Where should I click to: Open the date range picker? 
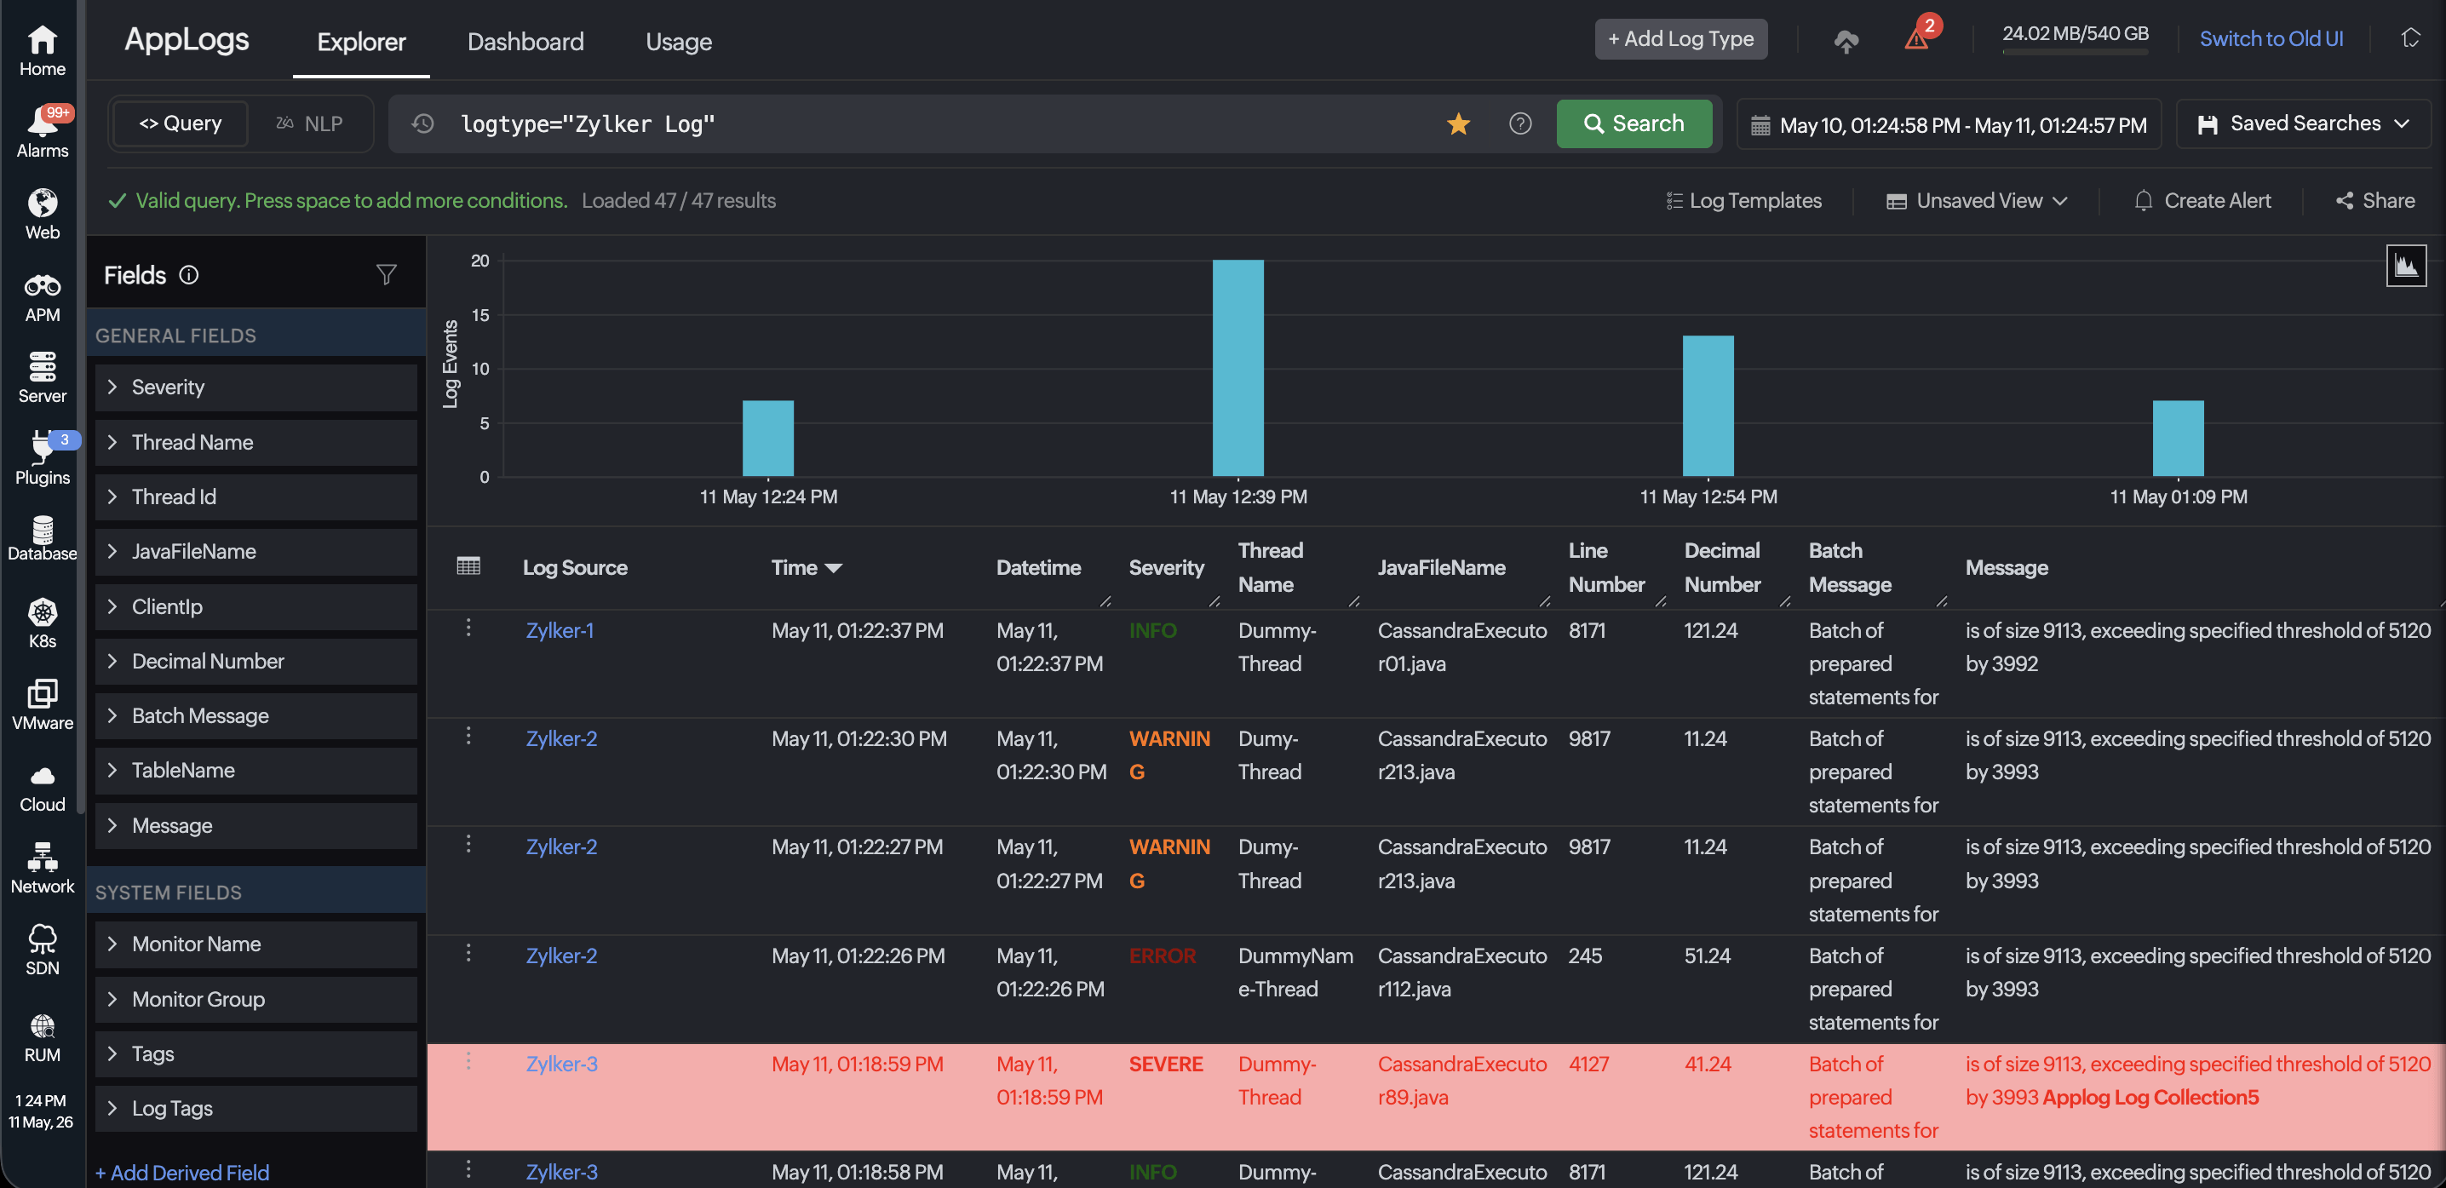click(x=1949, y=124)
